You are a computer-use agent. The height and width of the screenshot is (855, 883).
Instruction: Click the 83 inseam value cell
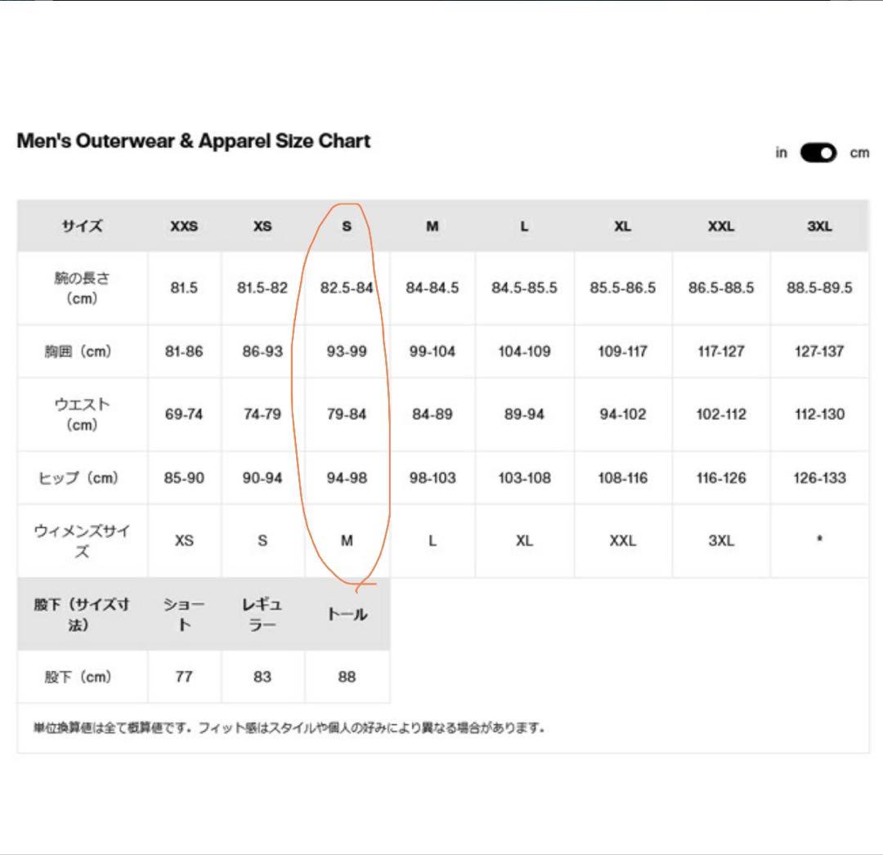[x=262, y=677]
